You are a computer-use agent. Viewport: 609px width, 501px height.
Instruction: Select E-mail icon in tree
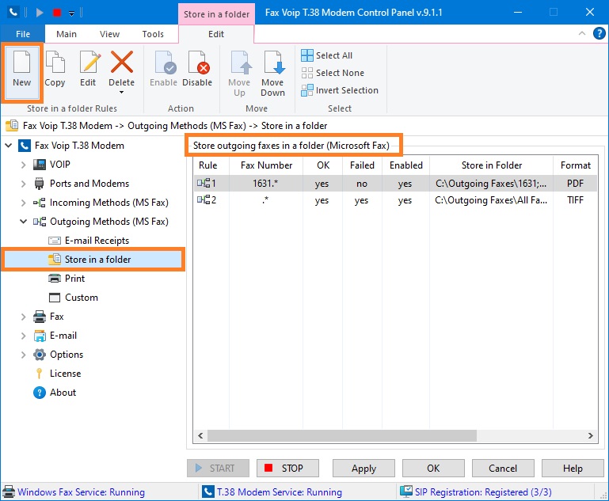pos(40,336)
